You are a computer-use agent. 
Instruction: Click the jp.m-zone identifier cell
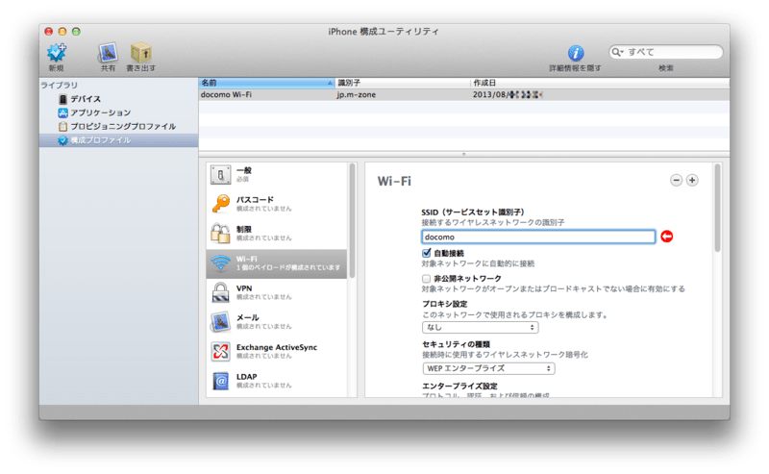[356, 94]
